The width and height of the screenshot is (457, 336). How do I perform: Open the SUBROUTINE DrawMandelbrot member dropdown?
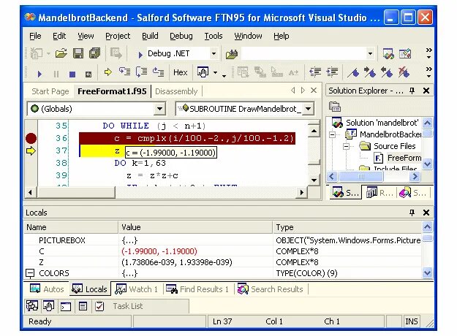point(308,109)
